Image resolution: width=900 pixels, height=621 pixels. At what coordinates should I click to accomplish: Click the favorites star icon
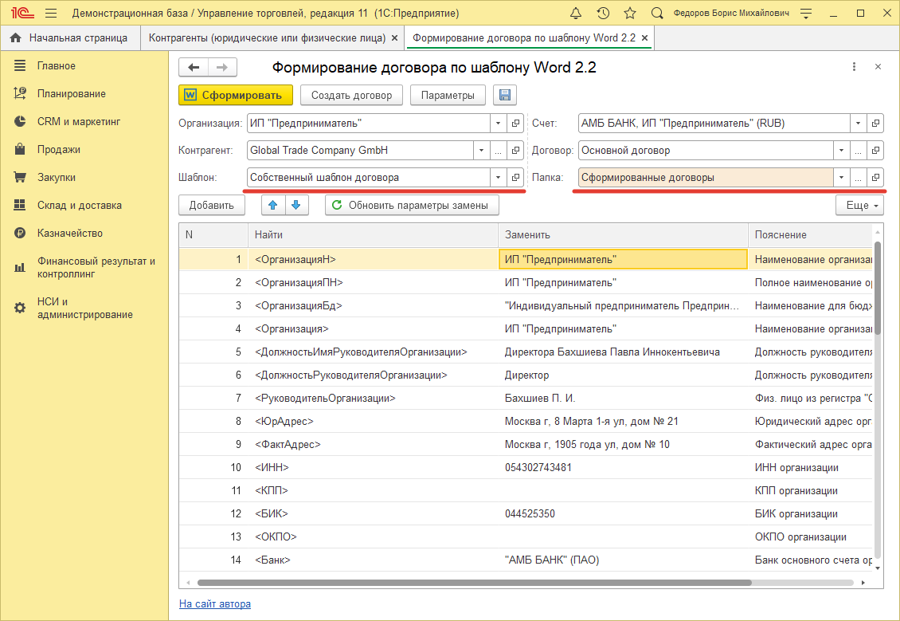pos(630,14)
